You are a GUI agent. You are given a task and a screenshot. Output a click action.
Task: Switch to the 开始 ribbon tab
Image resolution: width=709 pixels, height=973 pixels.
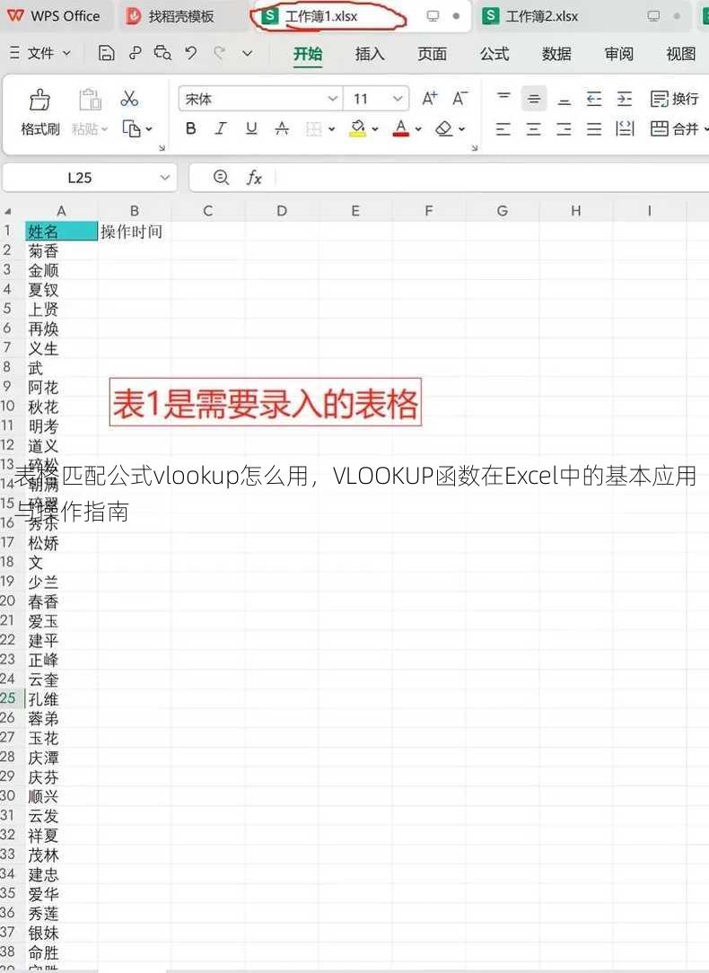pos(308,54)
